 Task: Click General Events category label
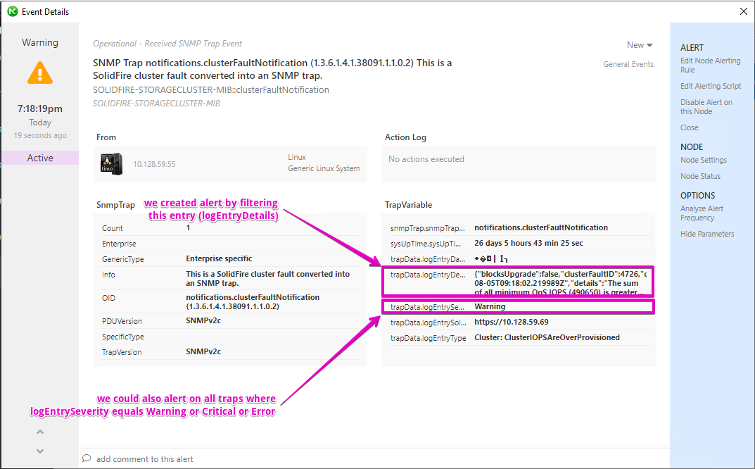tap(628, 64)
